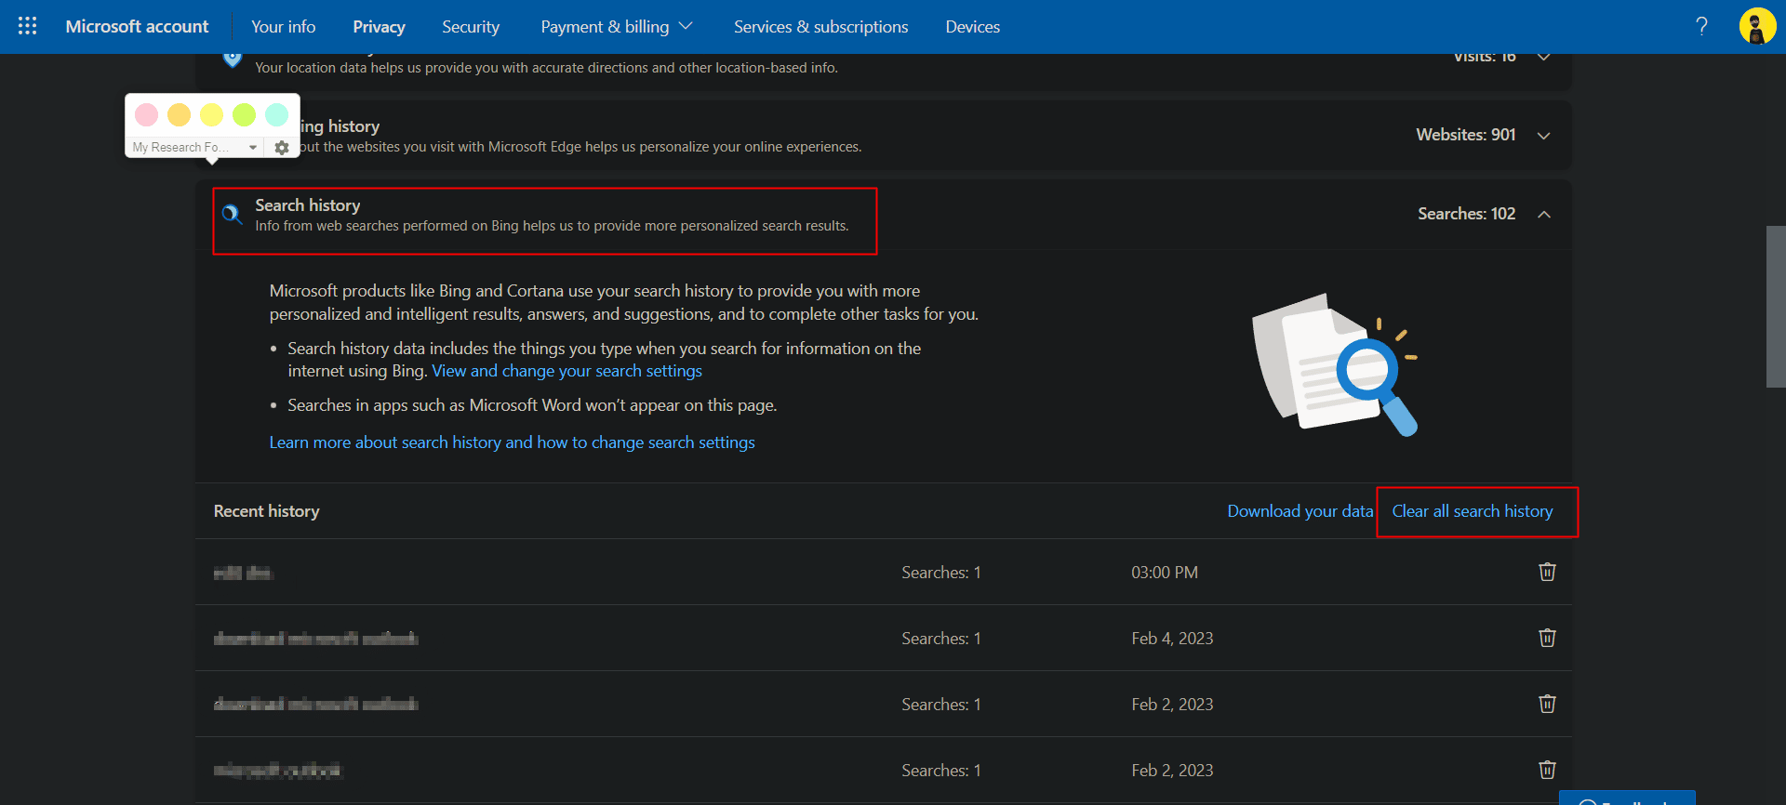The height and width of the screenshot is (805, 1786).
Task: Click the Recent history heading
Action: tap(266, 511)
